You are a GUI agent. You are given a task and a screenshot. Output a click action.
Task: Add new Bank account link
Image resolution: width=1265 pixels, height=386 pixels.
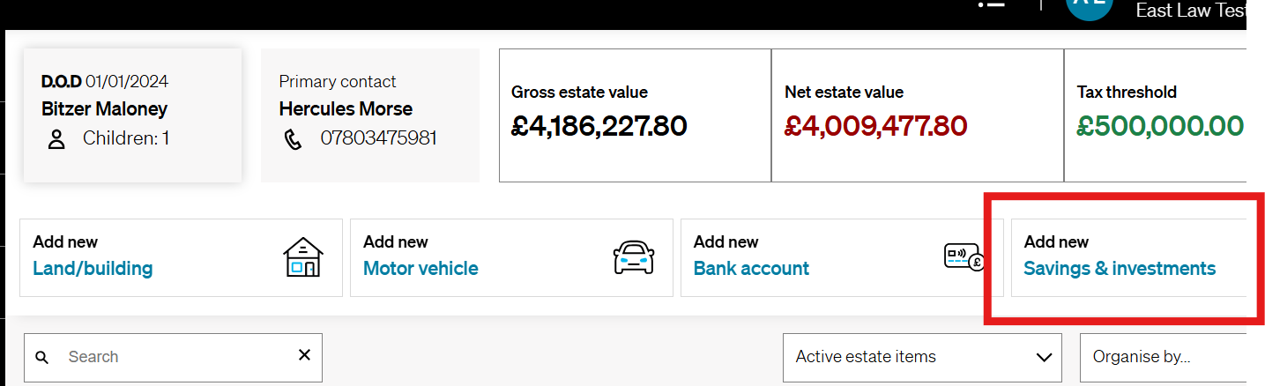[x=751, y=269]
